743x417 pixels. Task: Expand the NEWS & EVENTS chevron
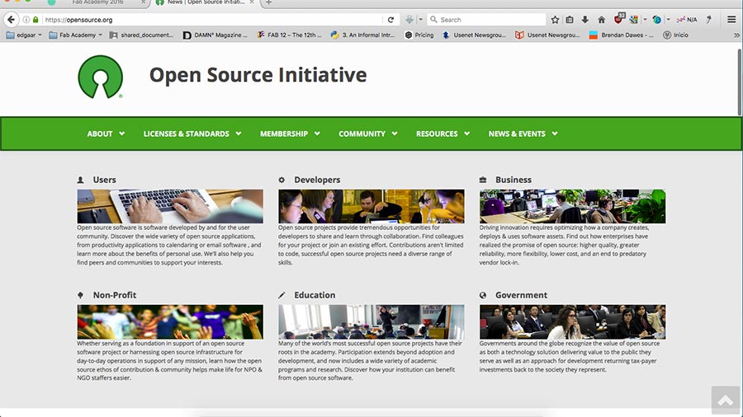[555, 134]
